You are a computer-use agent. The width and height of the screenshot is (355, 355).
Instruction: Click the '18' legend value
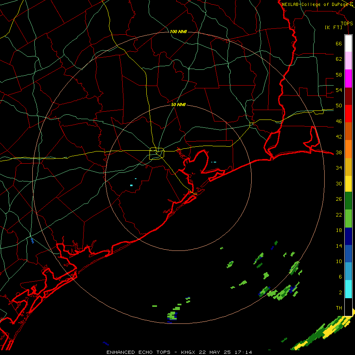pos(339,230)
